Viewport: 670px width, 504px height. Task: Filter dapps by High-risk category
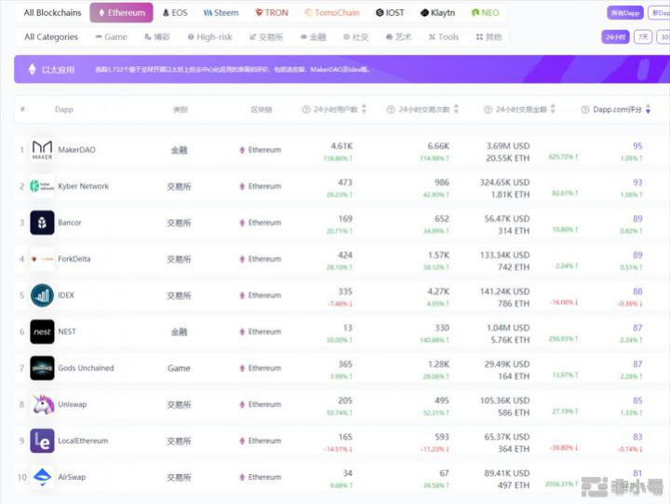pyautogui.click(x=209, y=37)
